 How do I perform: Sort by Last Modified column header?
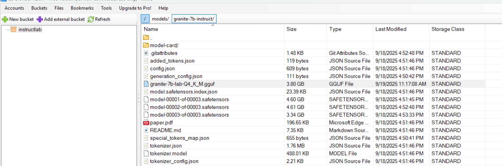coord(391,29)
